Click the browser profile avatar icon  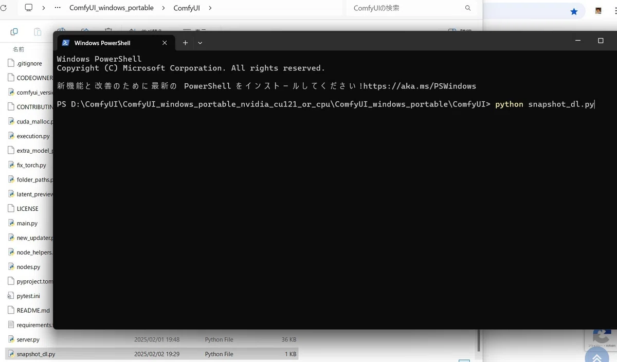coord(598,11)
